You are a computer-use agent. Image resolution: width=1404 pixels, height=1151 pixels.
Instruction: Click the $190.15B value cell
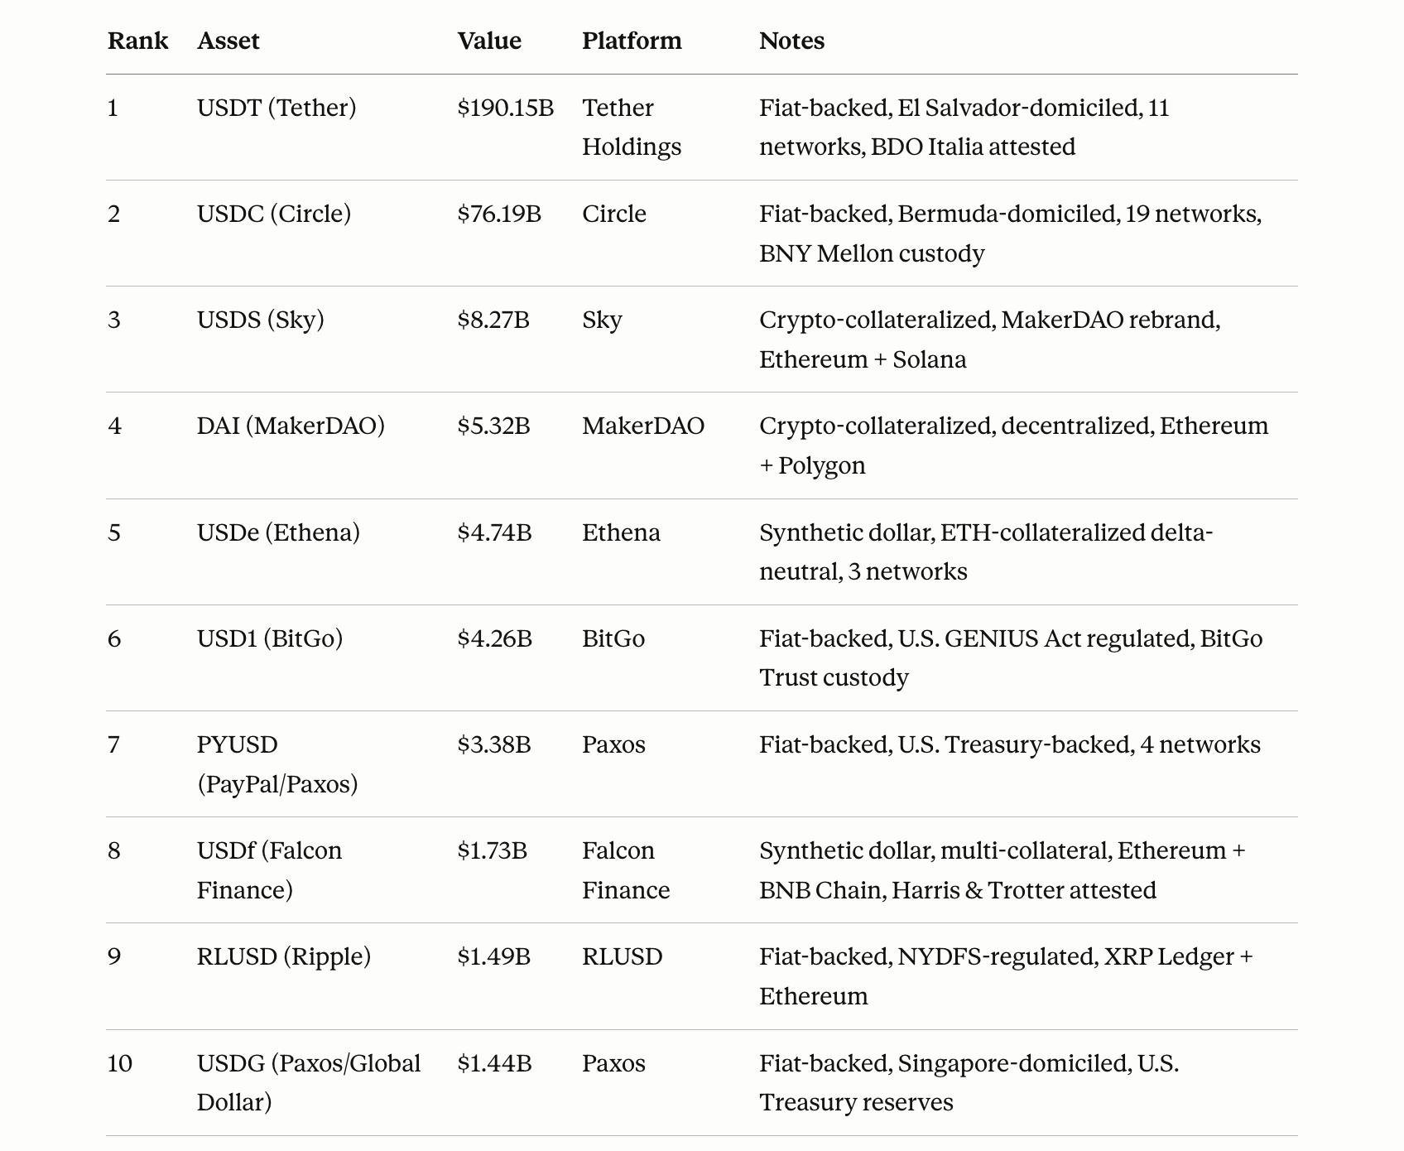(505, 108)
